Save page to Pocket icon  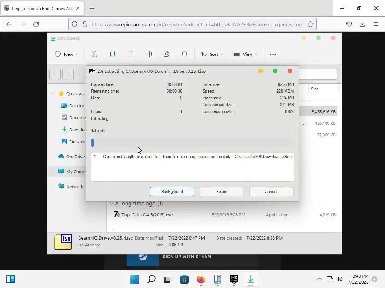coord(349,24)
